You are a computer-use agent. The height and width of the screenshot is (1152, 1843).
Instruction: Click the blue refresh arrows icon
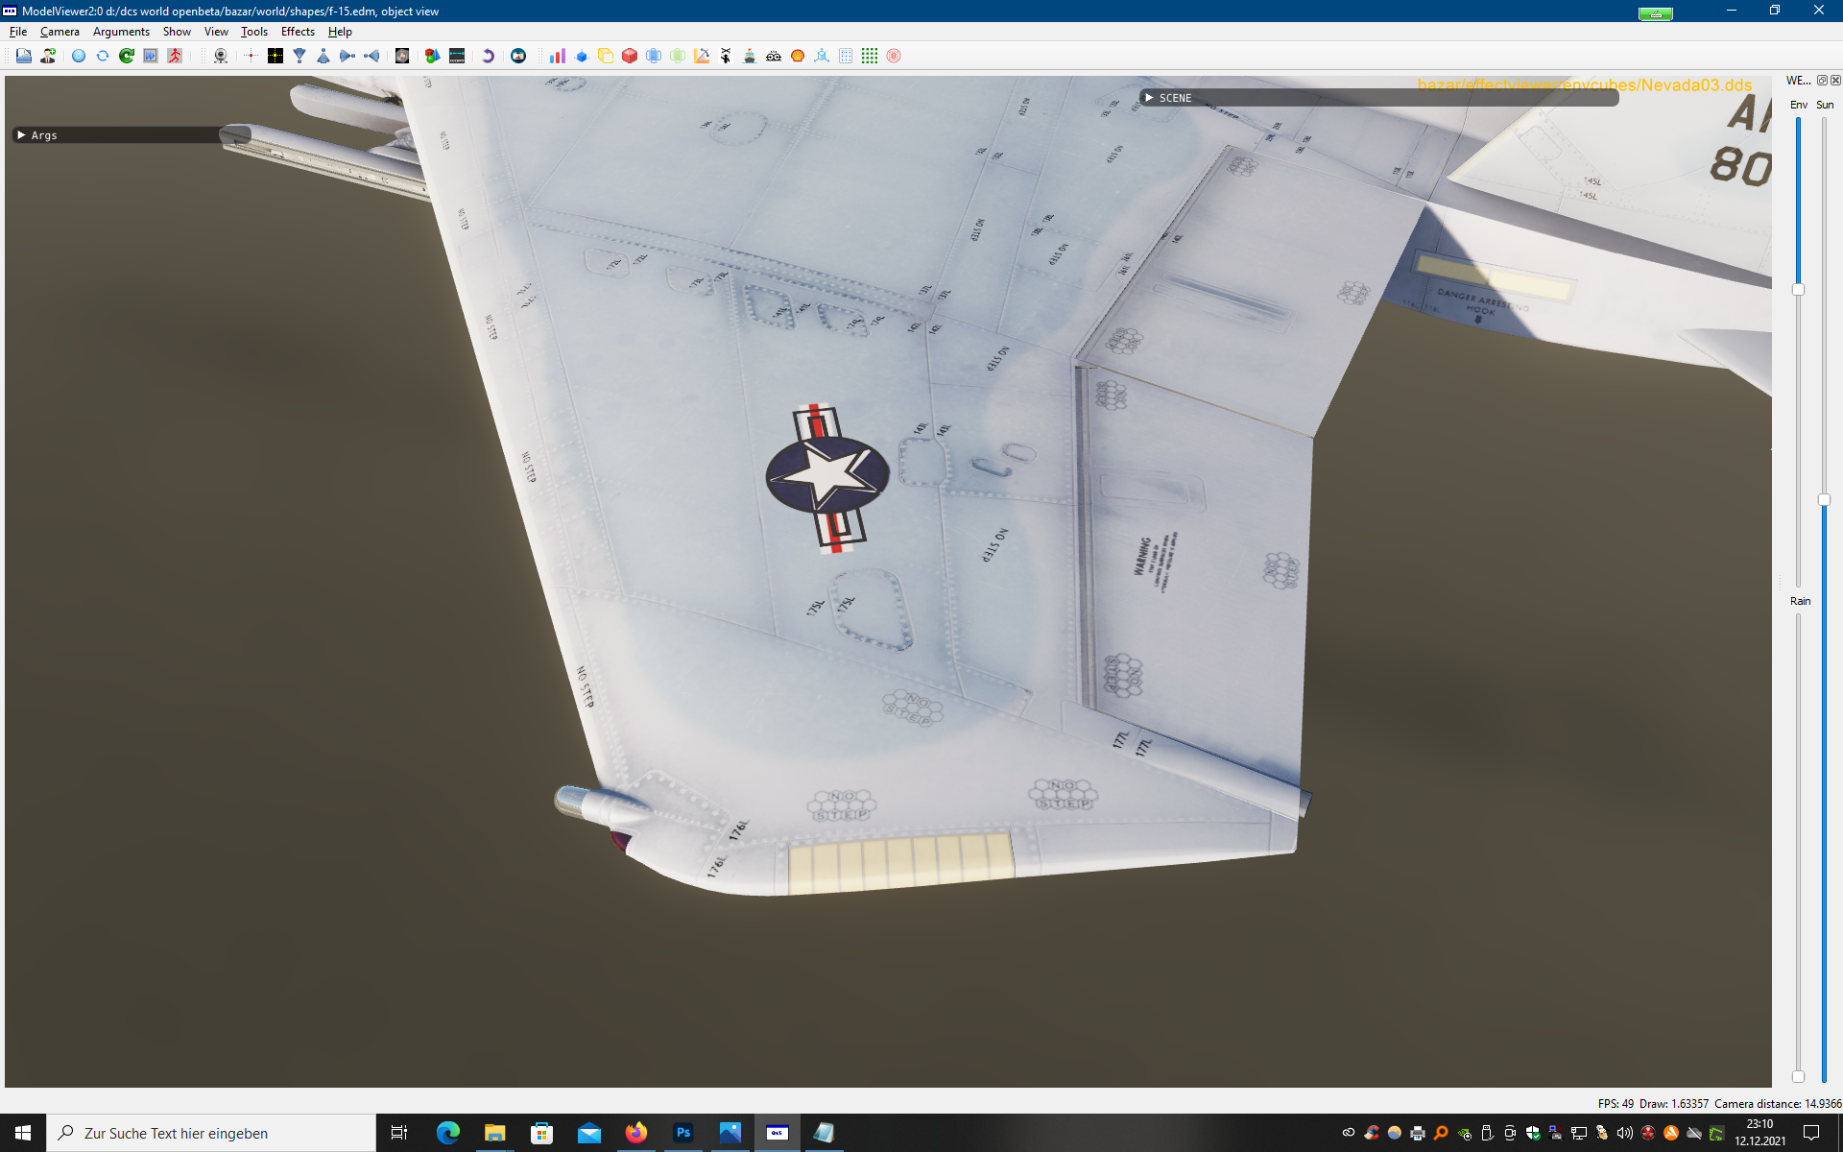103,56
